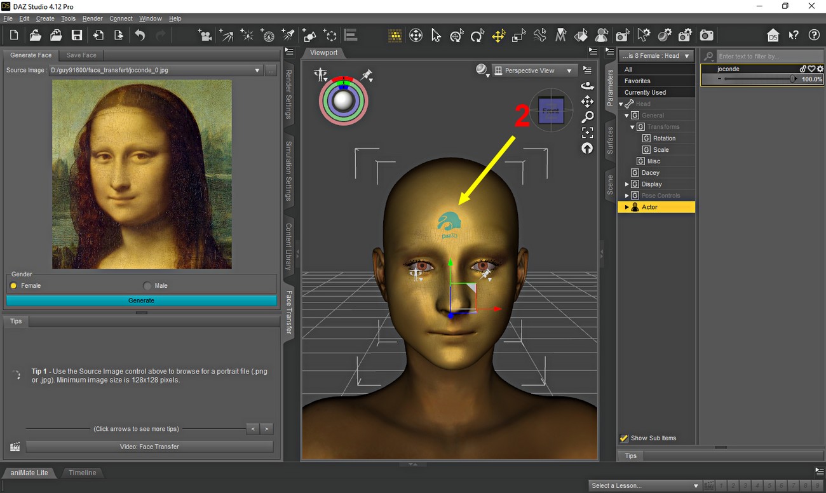Show the previous tip arrow
The width and height of the screenshot is (826, 493).
tap(253, 429)
